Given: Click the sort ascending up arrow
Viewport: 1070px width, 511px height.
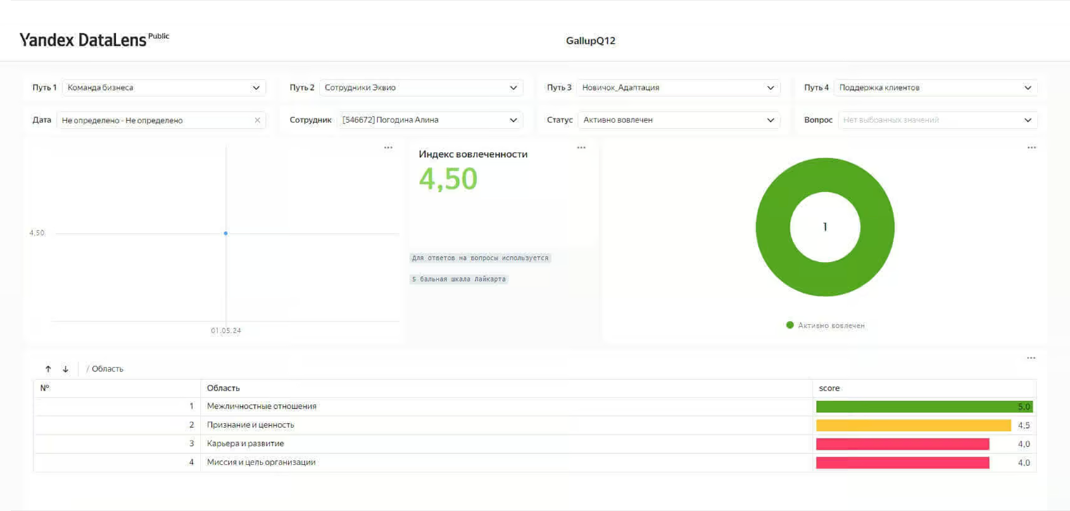Looking at the screenshot, I should coord(48,369).
